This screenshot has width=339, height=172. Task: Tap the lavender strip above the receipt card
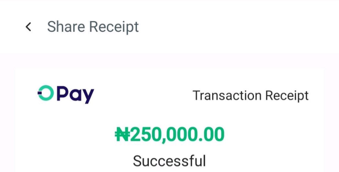(x=169, y=61)
